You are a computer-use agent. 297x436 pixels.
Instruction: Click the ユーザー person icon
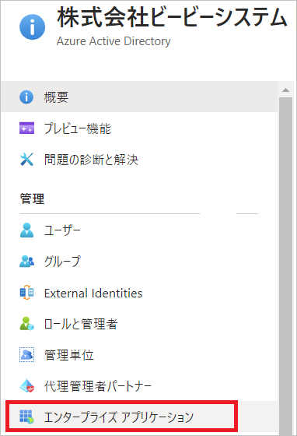click(x=26, y=230)
